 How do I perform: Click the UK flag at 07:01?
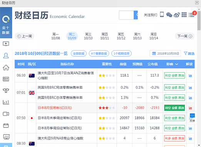click(32, 93)
